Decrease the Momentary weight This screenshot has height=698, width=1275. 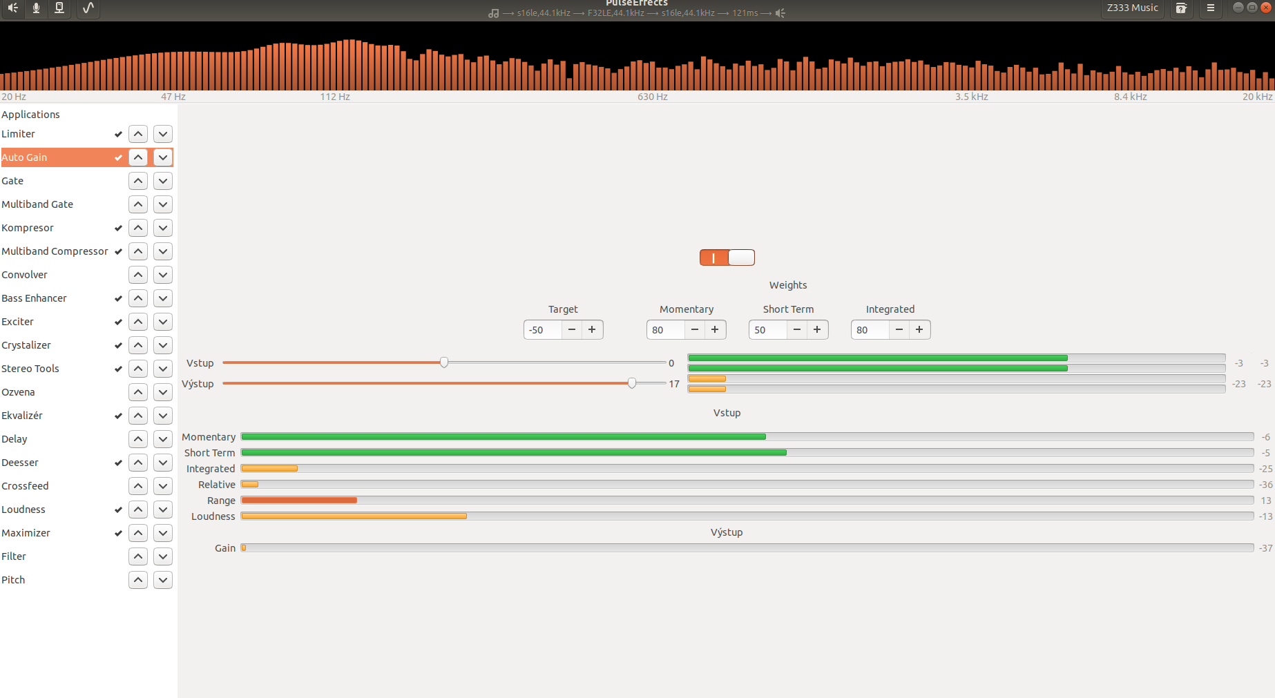pos(695,330)
